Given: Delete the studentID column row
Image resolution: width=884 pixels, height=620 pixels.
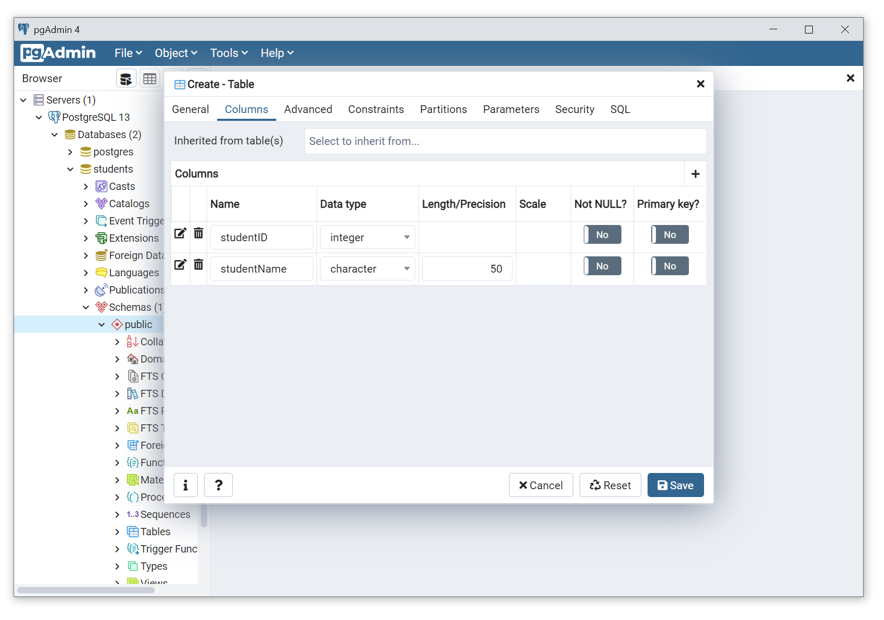Looking at the screenshot, I should (x=198, y=233).
